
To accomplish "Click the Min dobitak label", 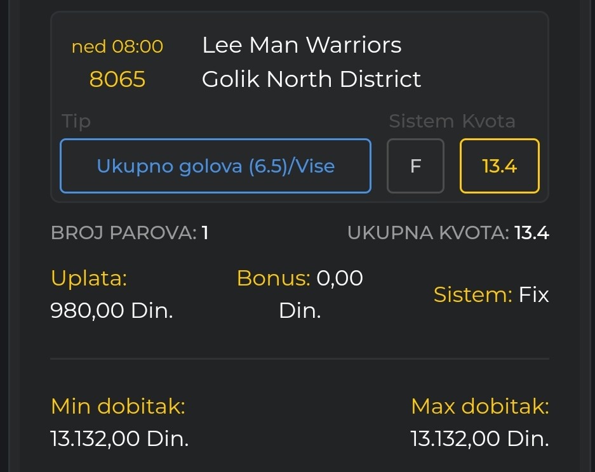I will pos(118,406).
